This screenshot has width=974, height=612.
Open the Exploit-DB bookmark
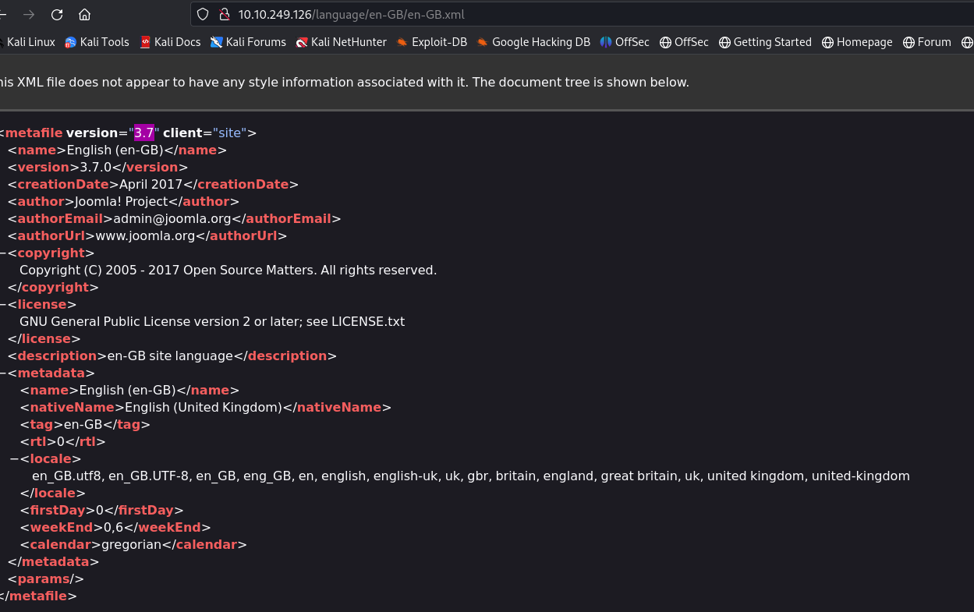(x=431, y=42)
